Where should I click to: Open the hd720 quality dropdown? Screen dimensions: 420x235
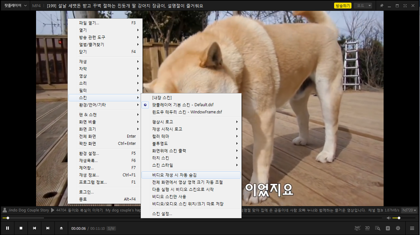(409, 210)
